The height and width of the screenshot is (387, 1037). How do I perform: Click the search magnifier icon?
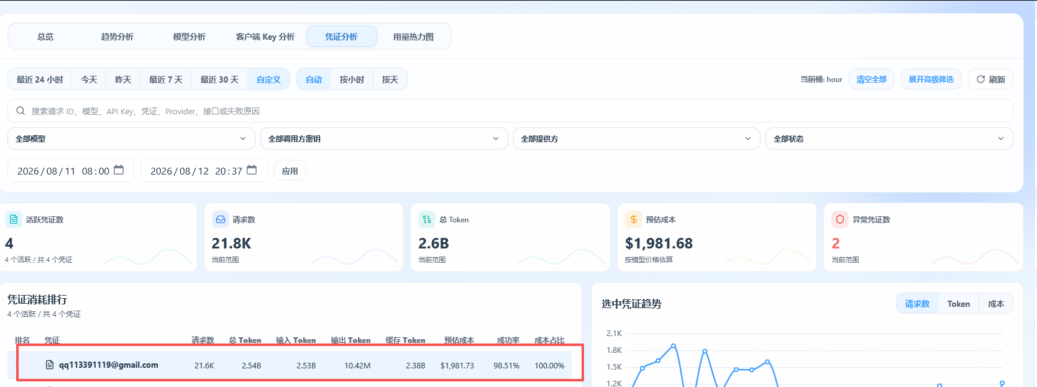point(21,111)
